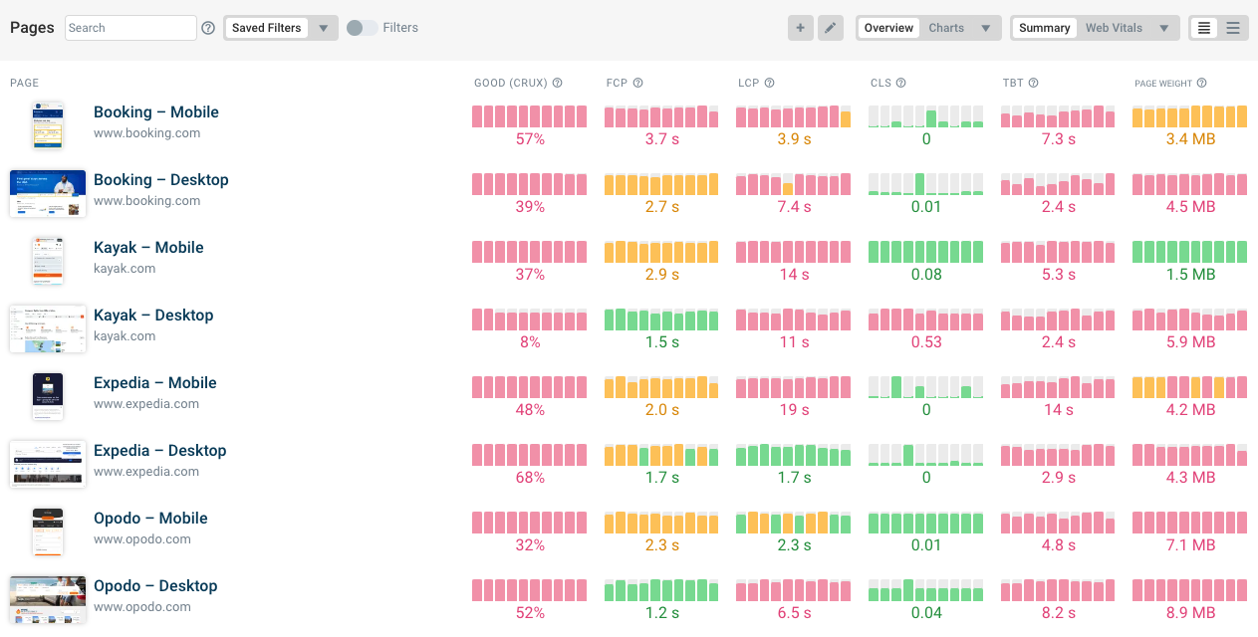Select the Charts tab
The height and width of the screenshot is (637, 1258).
click(x=946, y=28)
